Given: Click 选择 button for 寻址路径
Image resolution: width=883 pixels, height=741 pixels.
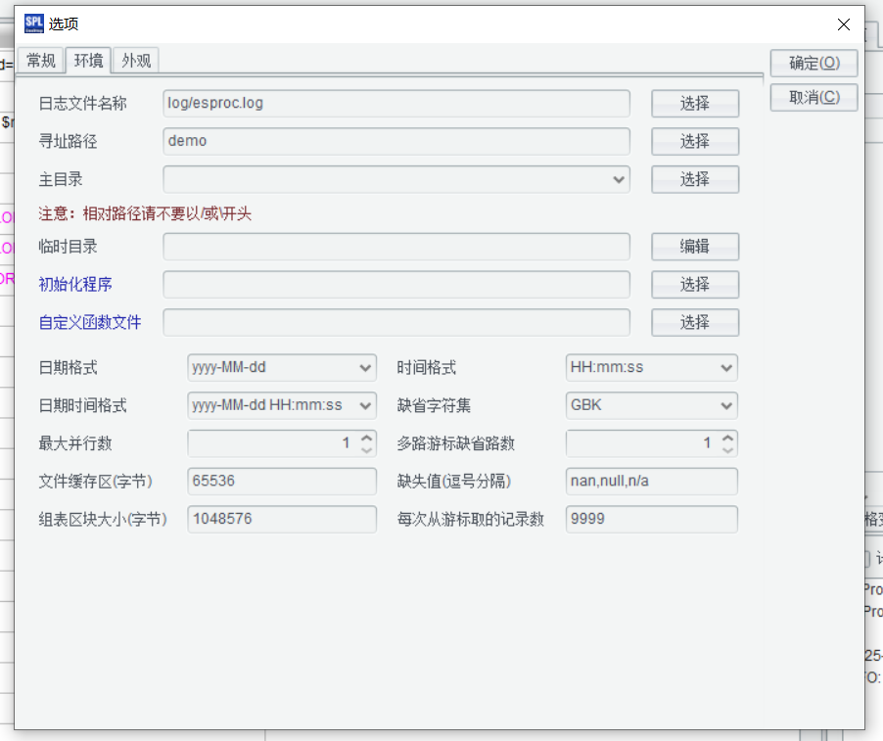Looking at the screenshot, I should [x=695, y=141].
